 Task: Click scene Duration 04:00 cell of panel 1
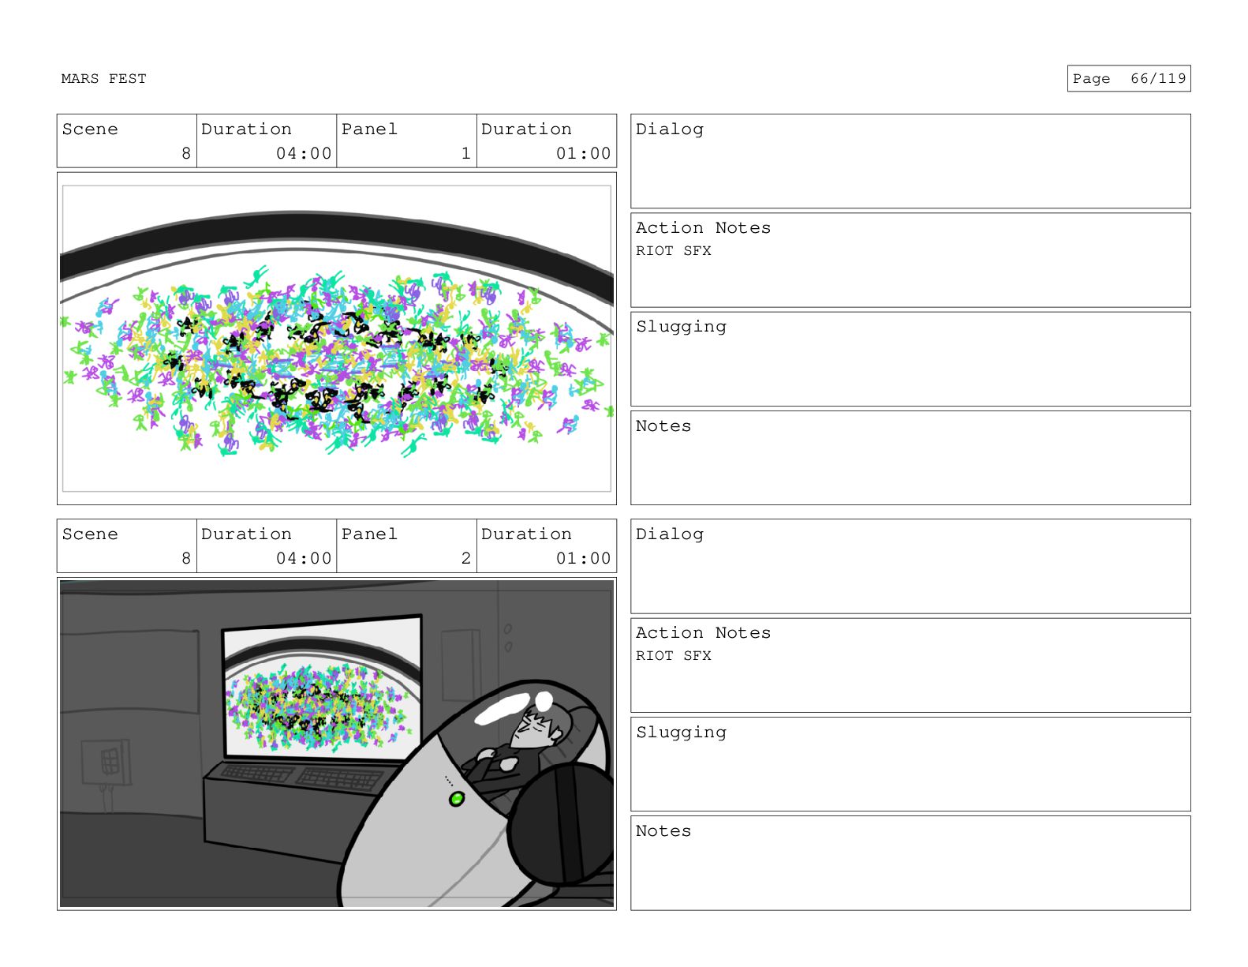click(x=267, y=141)
